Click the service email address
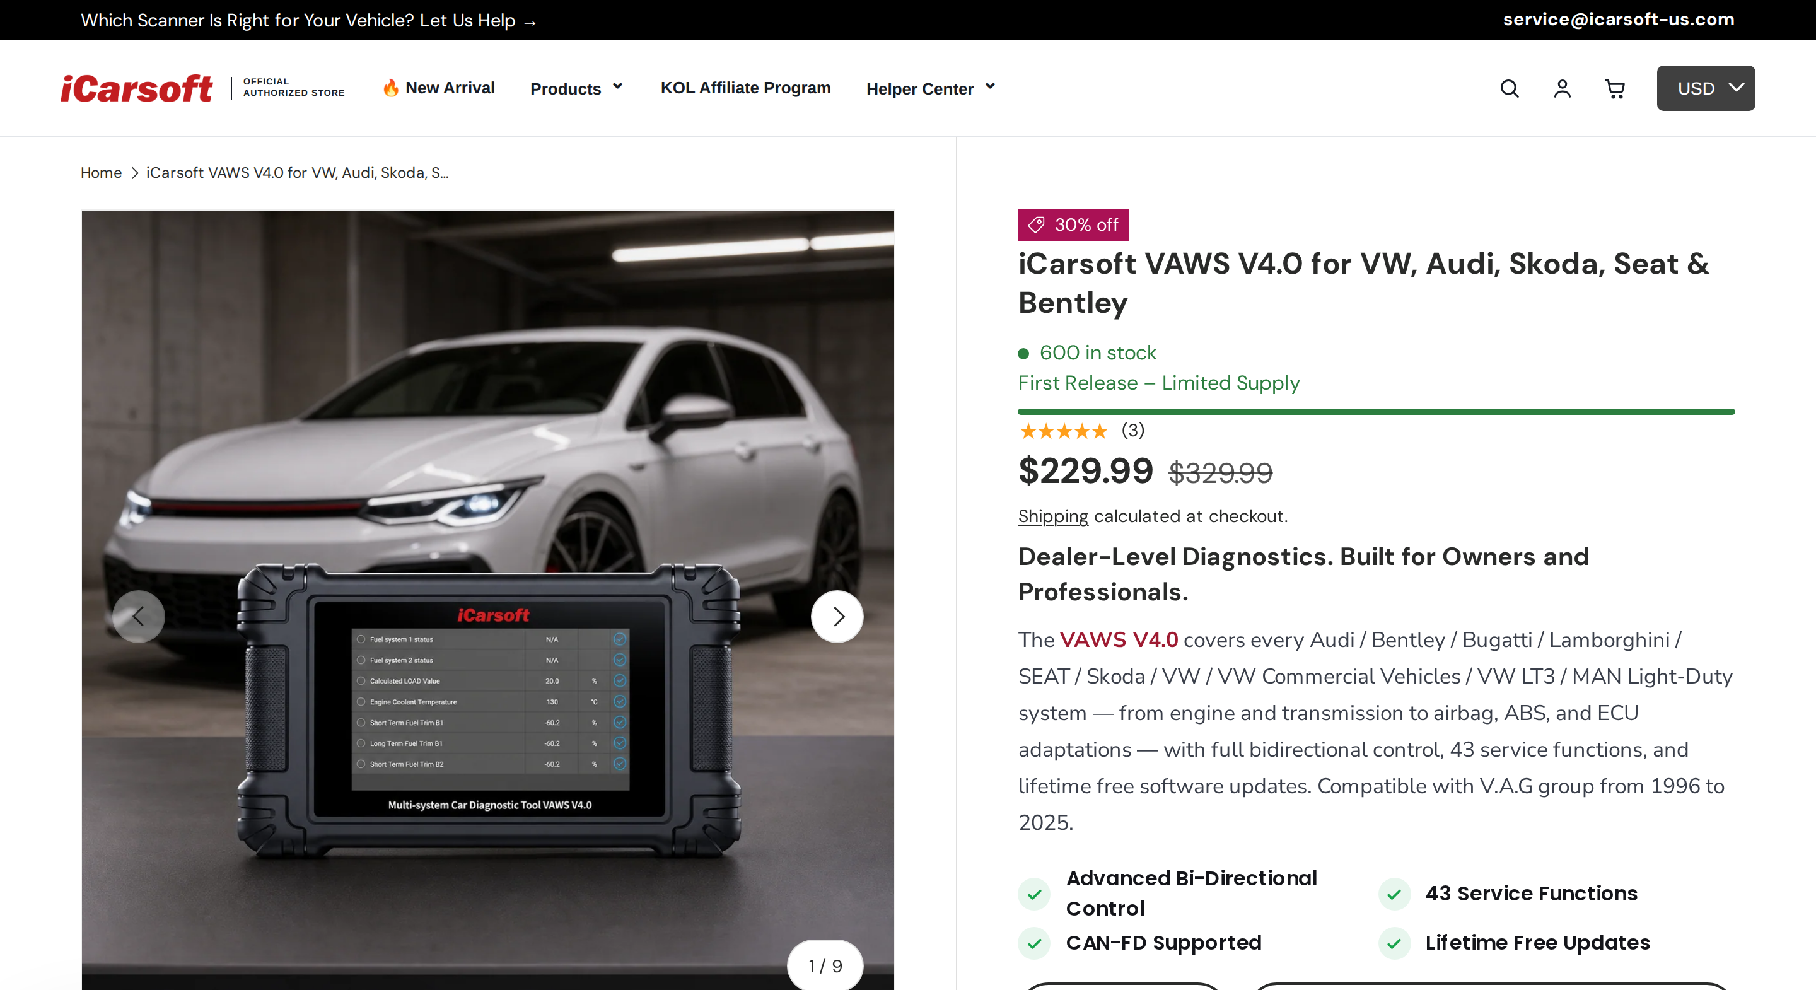Image resolution: width=1816 pixels, height=990 pixels. pos(1619,20)
